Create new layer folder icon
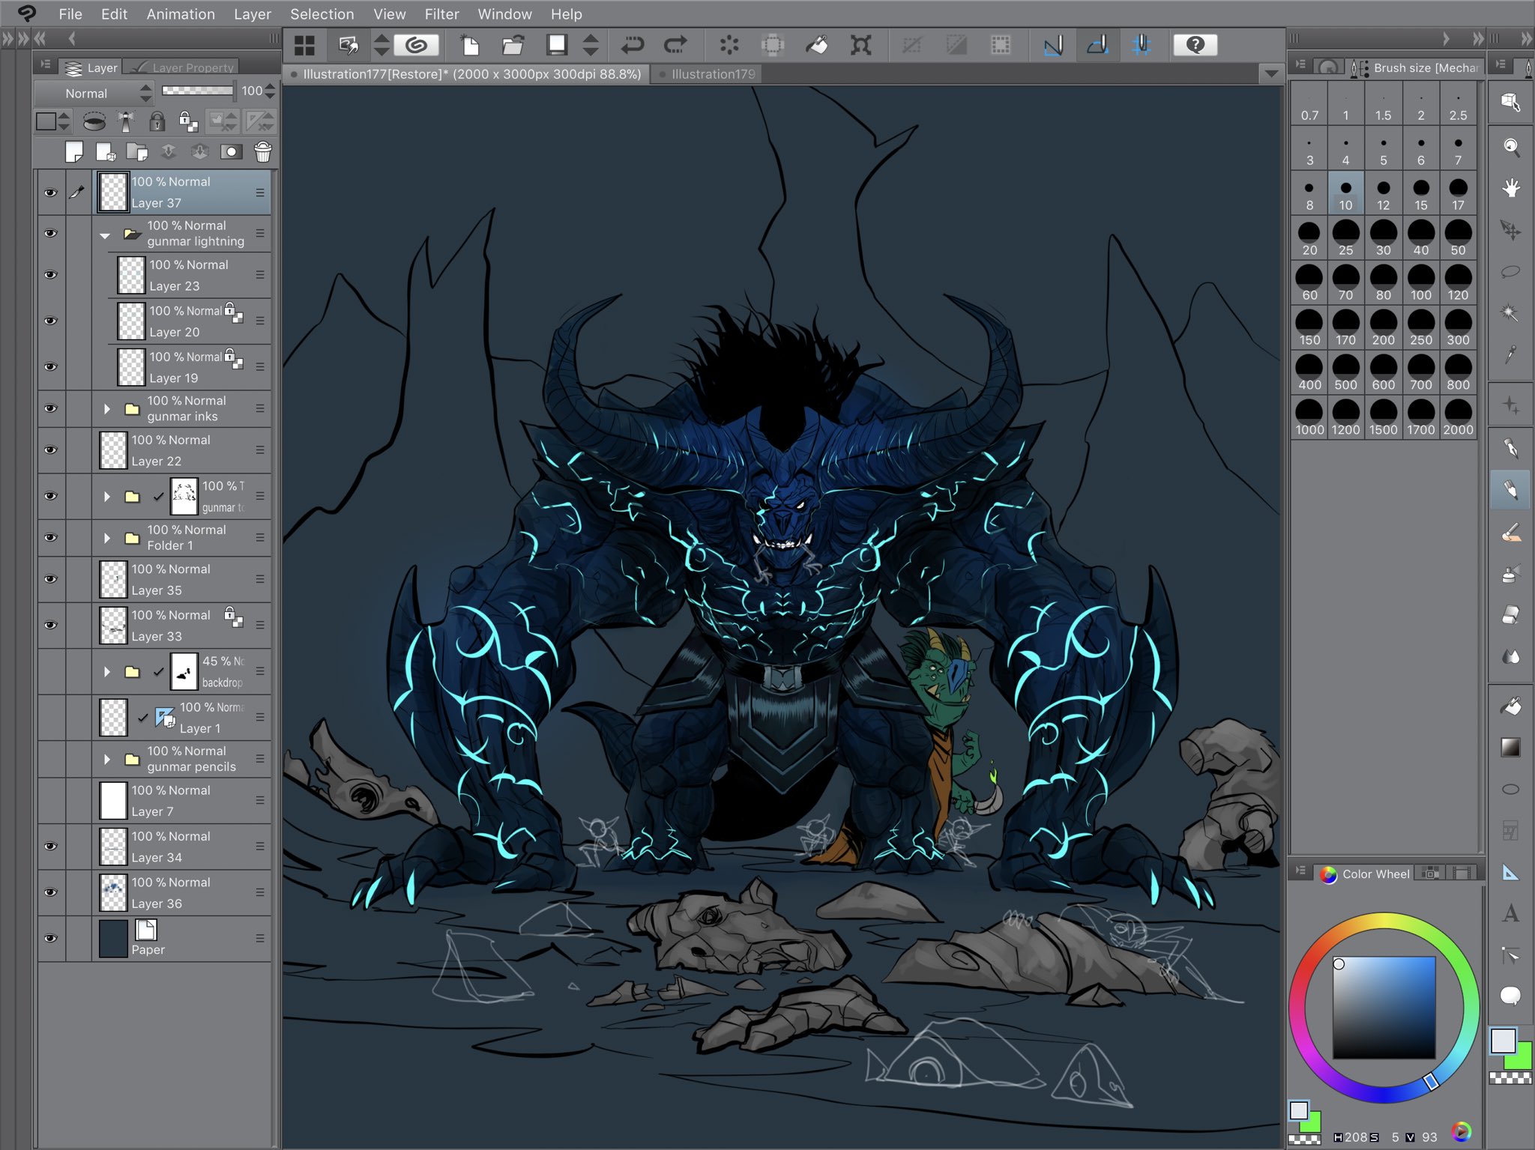 click(x=137, y=152)
